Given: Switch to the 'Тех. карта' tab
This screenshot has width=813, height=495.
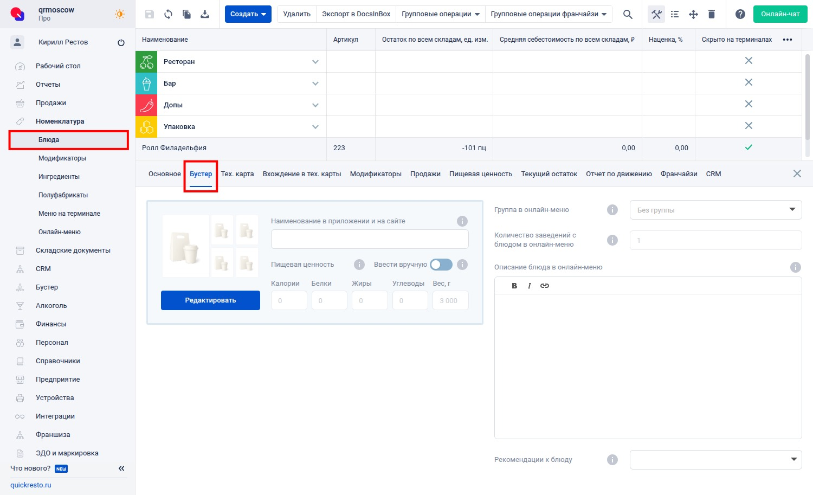Looking at the screenshot, I should click(x=237, y=174).
